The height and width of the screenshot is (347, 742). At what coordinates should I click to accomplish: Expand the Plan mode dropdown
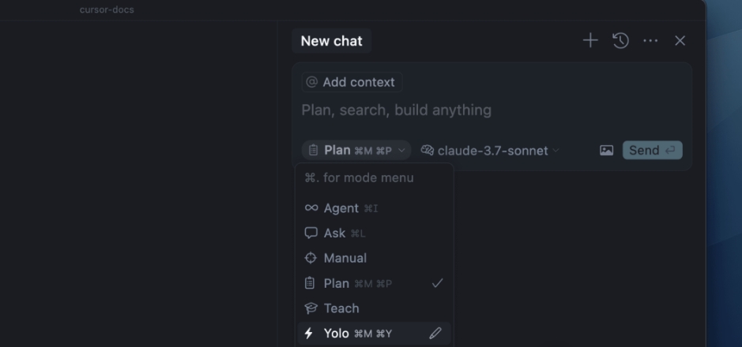(356, 151)
